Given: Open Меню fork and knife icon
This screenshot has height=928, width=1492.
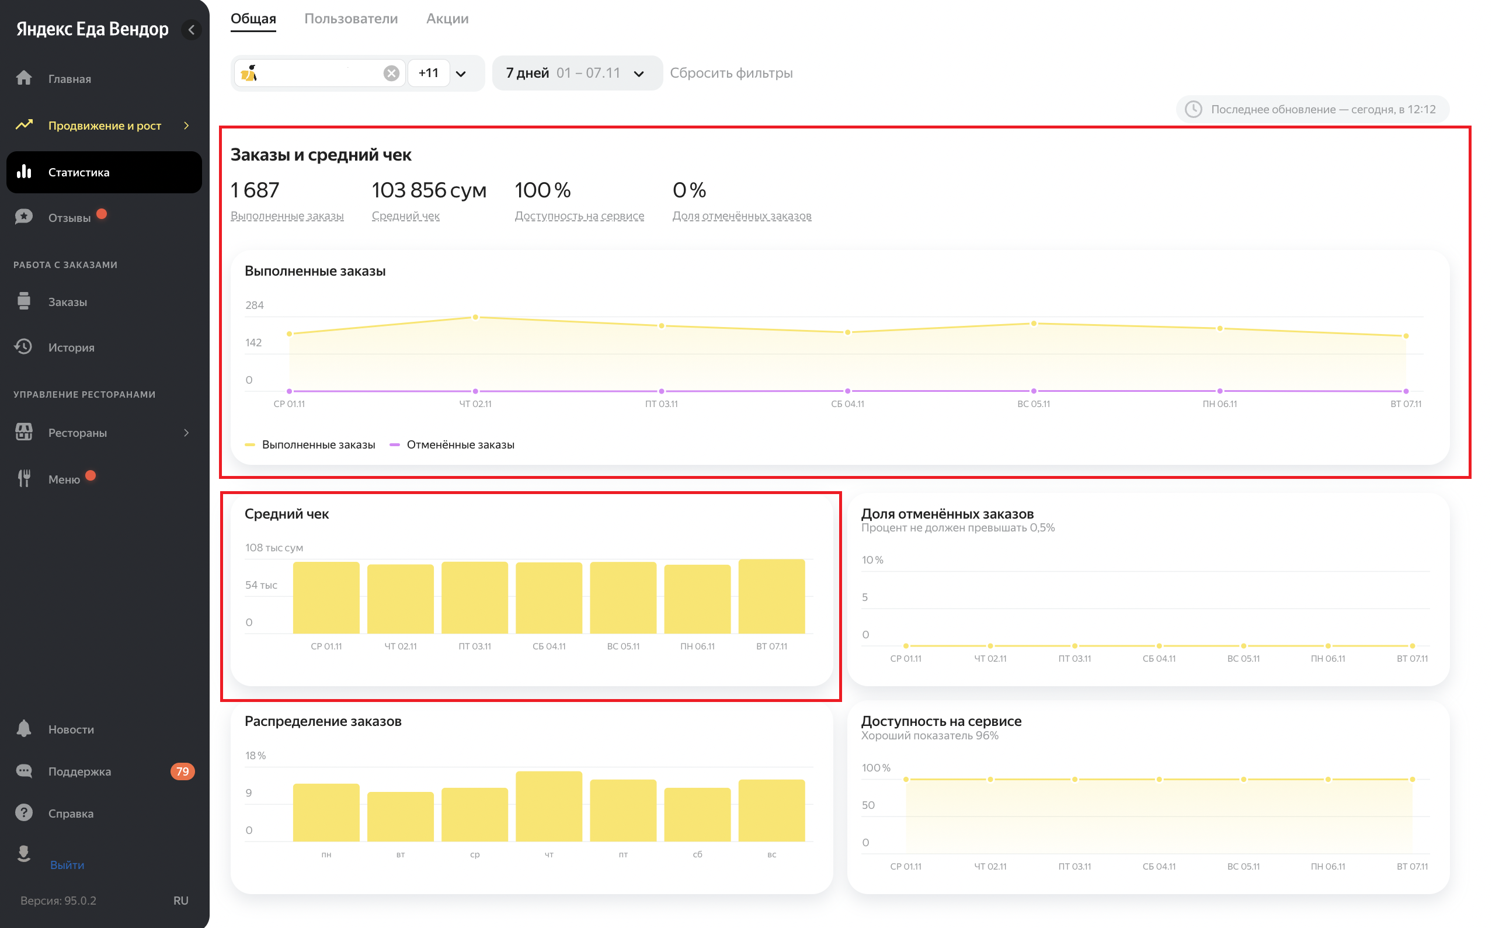Looking at the screenshot, I should [24, 479].
